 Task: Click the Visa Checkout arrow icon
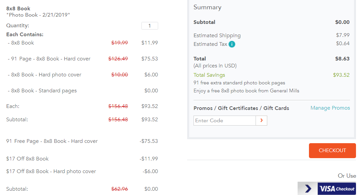click(x=308, y=188)
